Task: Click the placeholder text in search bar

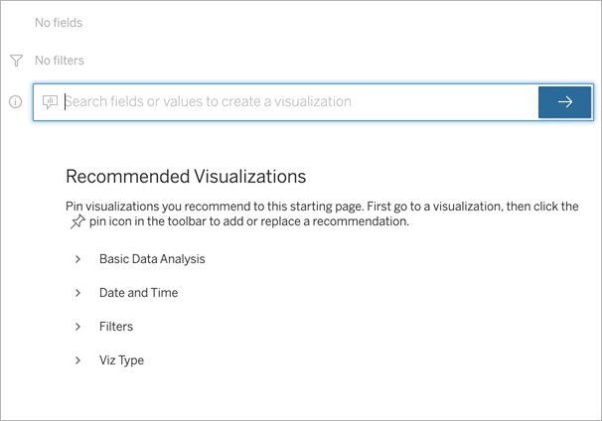Action: pos(209,101)
